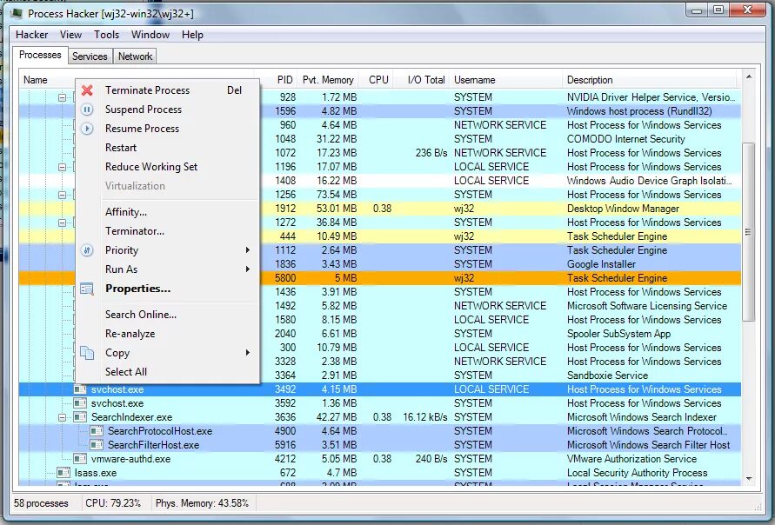Click the Copy menu icon
The height and width of the screenshot is (525, 775).
[87, 353]
